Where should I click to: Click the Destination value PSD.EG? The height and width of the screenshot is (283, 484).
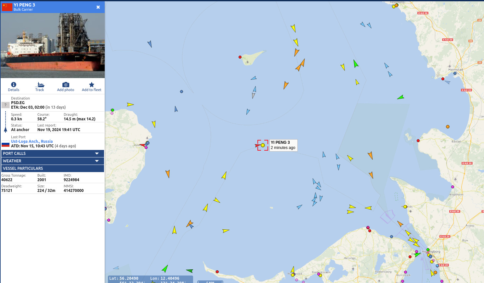coord(18,103)
